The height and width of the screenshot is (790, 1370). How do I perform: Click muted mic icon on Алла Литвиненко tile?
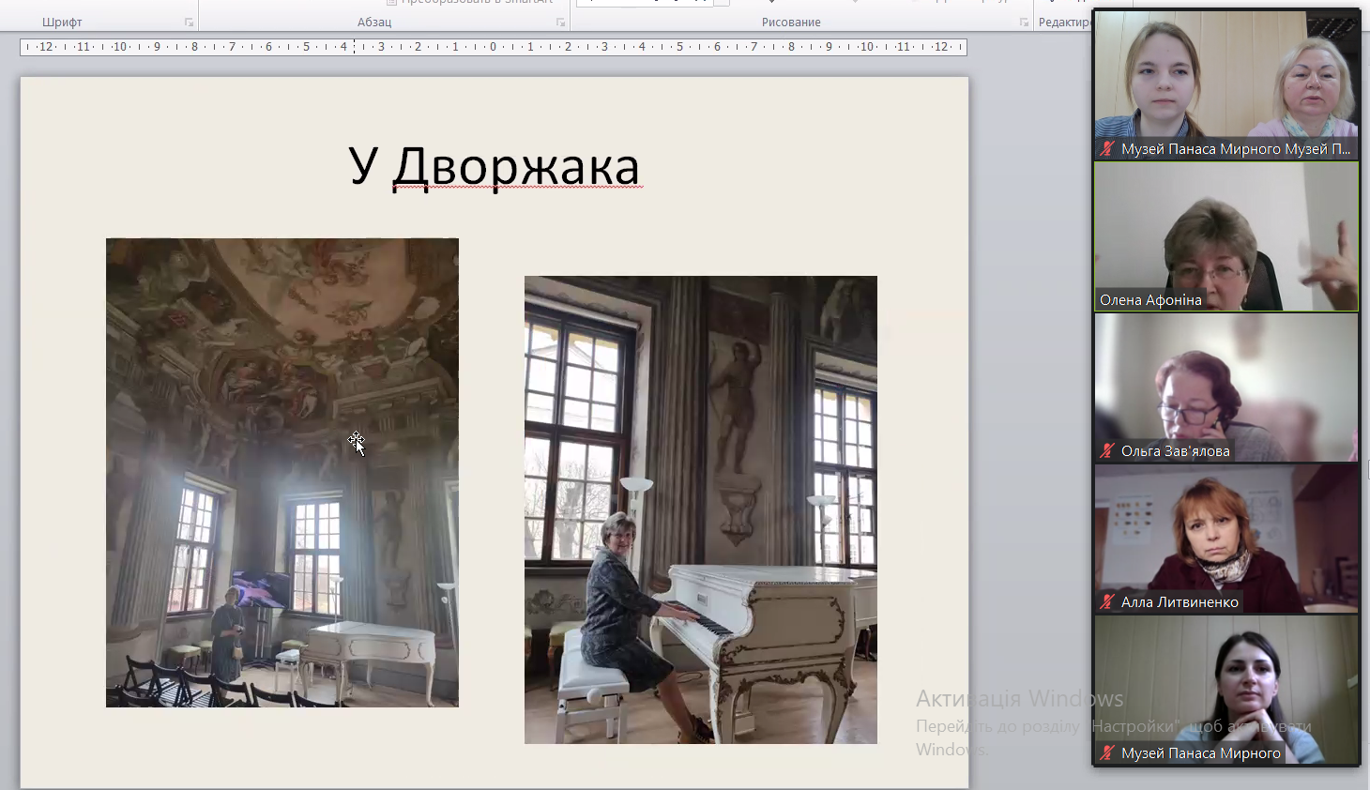coord(1107,602)
